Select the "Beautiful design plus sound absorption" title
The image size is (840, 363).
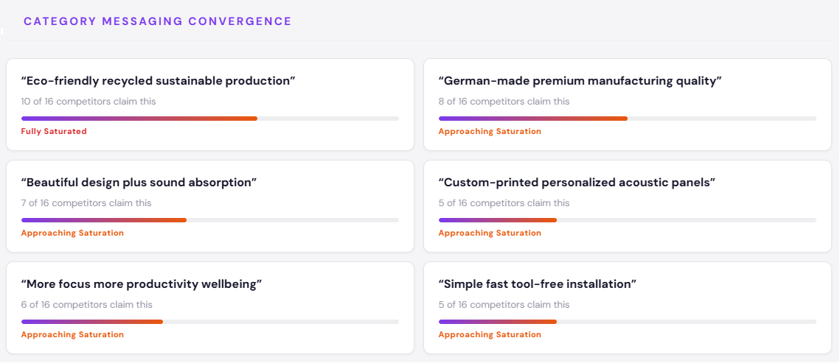coord(139,183)
